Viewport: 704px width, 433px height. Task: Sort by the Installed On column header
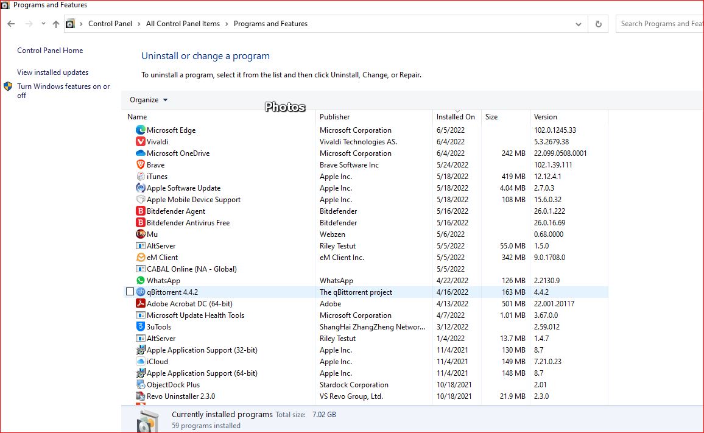pyautogui.click(x=456, y=117)
